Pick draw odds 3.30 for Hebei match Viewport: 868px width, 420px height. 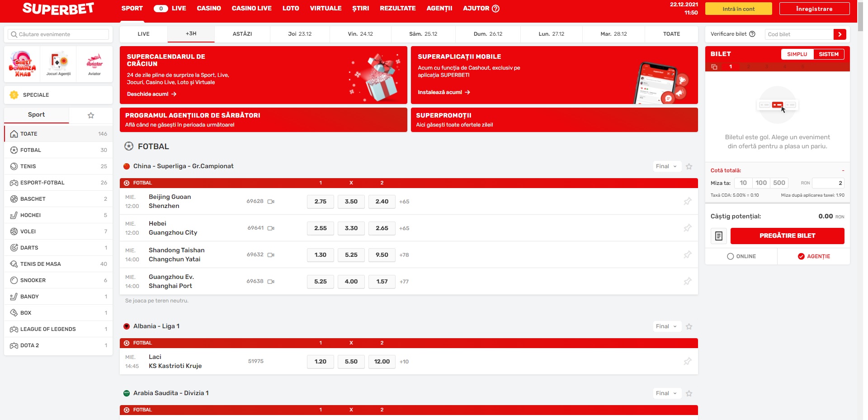[x=351, y=228]
